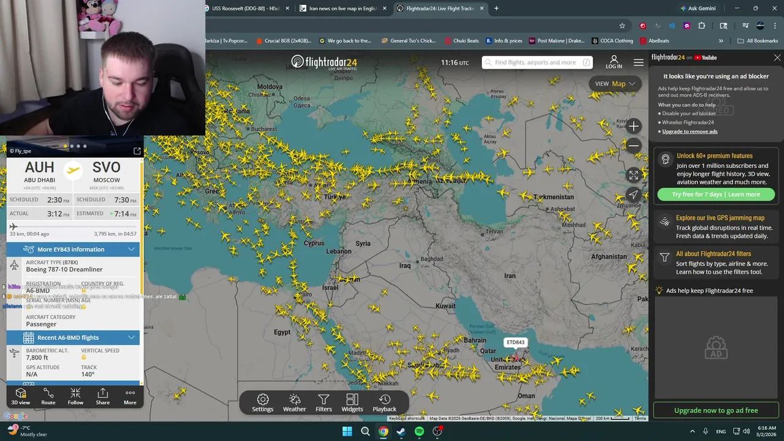Show hidden bookmarks overflow chevron
This screenshot has height=441, width=784.
(721, 41)
